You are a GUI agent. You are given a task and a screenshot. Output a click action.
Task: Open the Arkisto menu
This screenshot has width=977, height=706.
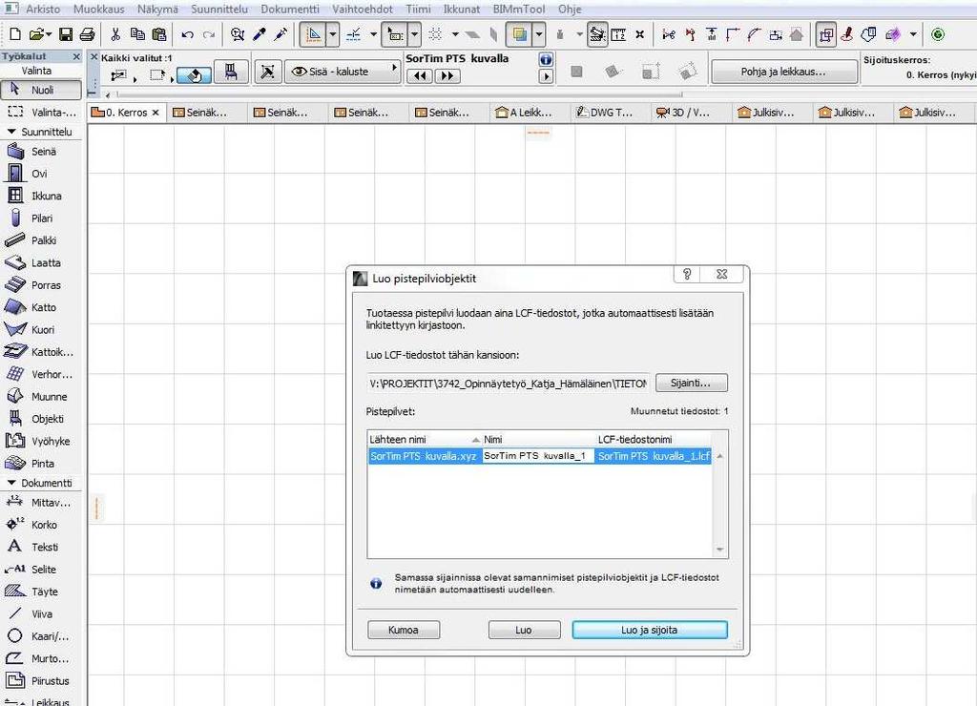[x=43, y=9]
